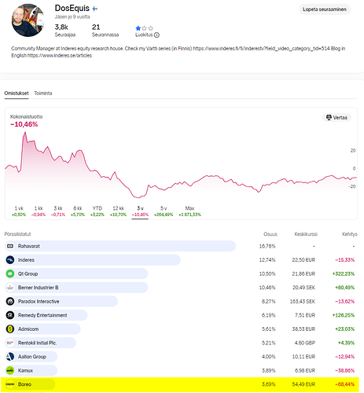Click the Boreo logo icon
This screenshot has width=364, height=393.
point(10,384)
